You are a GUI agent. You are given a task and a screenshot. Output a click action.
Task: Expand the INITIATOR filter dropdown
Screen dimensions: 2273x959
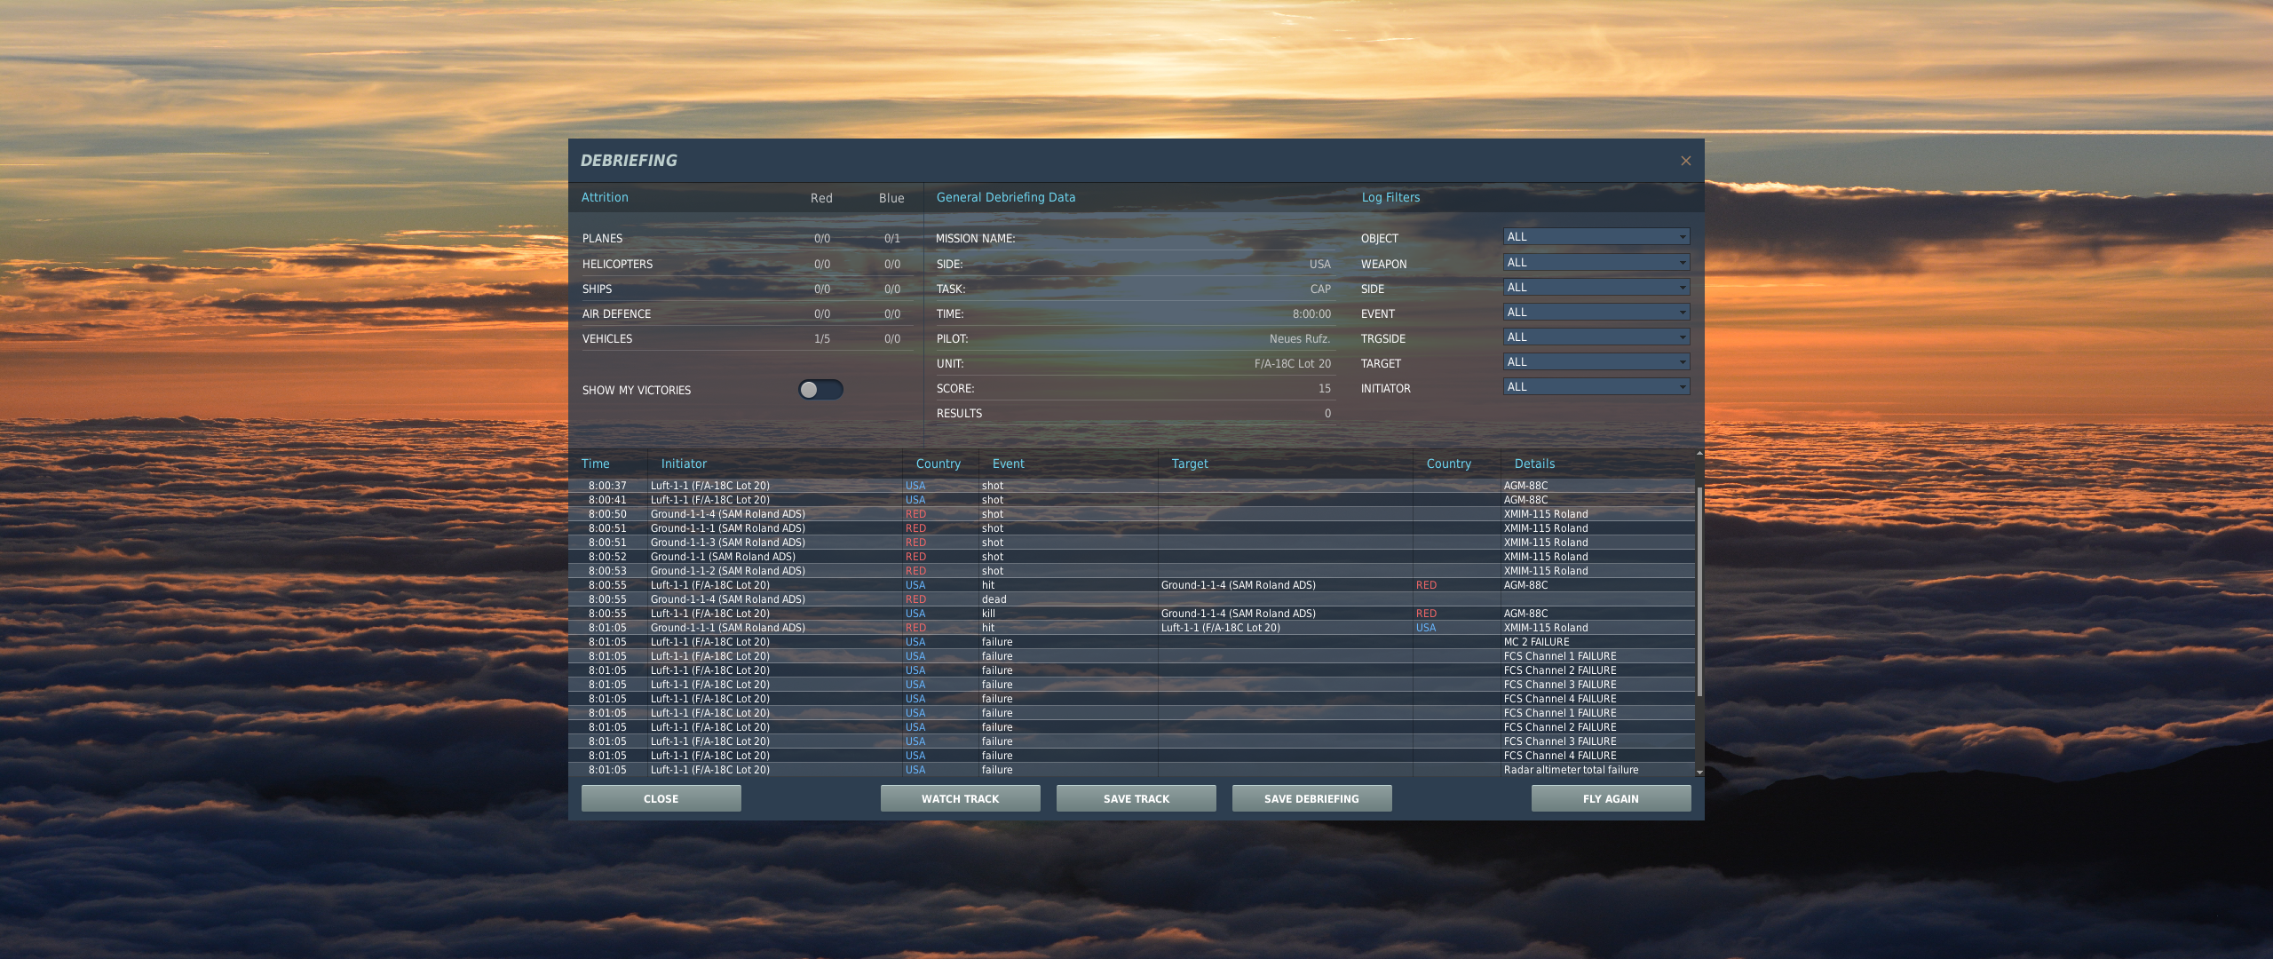click(x=1596, y=387)
